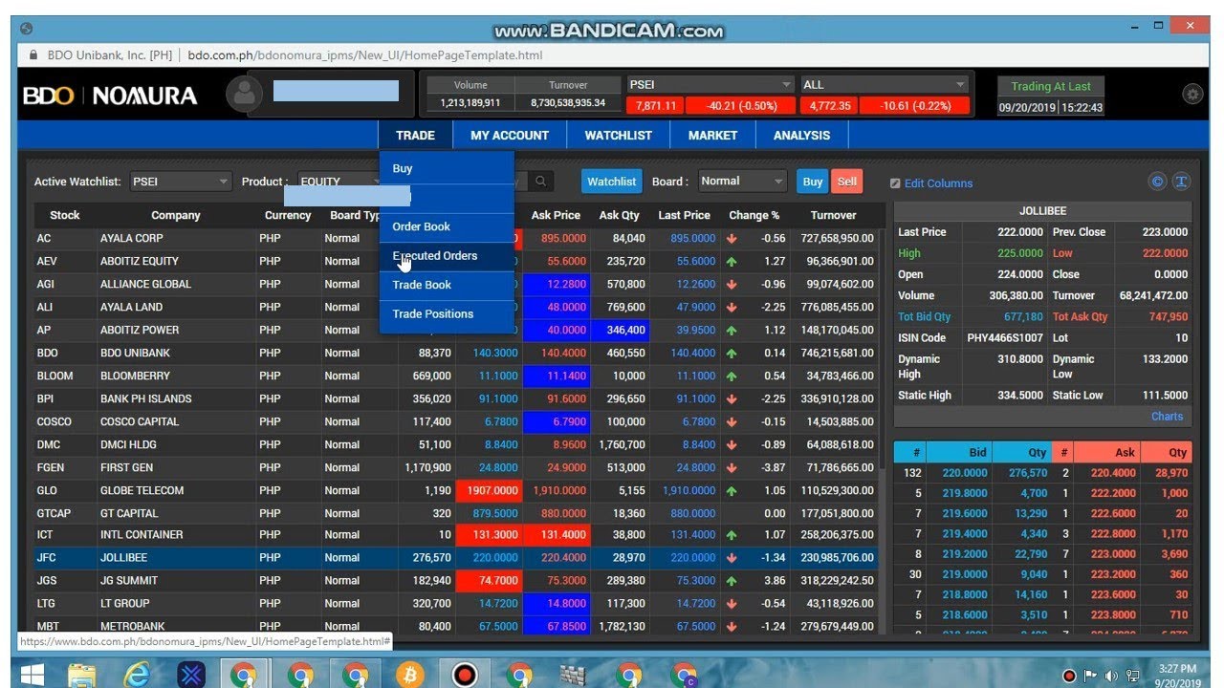Open the Exodus X app in taskbar
Image resolution: width=1224 pixels, height=688 pixels.
[192, 675]
